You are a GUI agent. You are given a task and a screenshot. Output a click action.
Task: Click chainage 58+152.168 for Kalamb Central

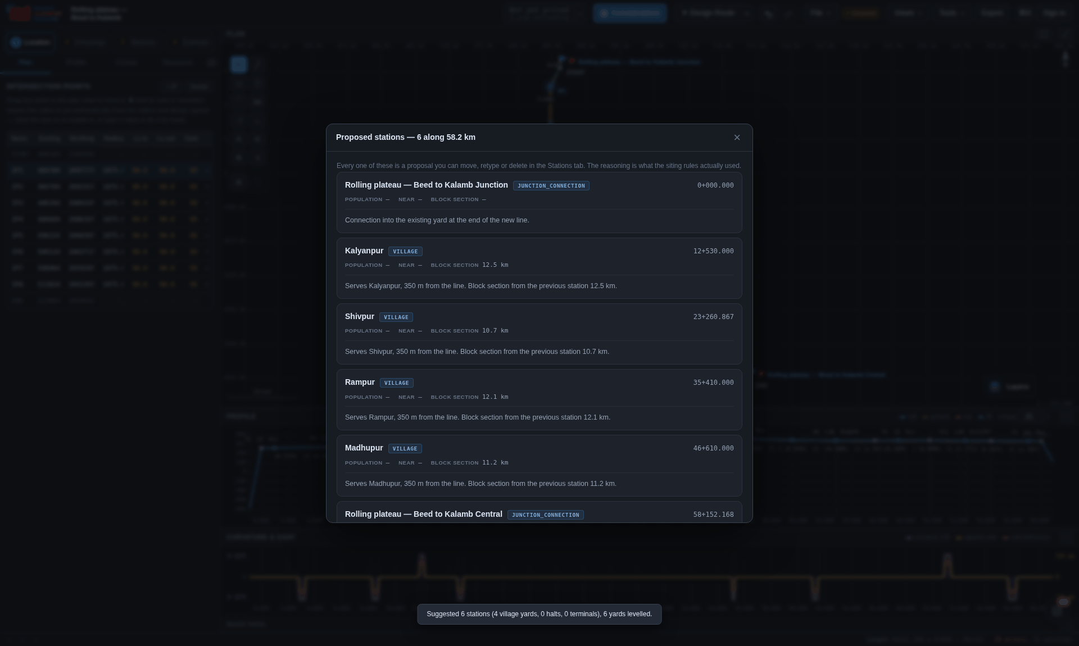(713, 515)
